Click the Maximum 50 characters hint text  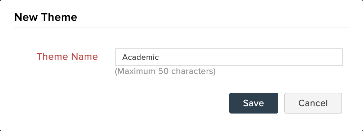tap(165, 71)
